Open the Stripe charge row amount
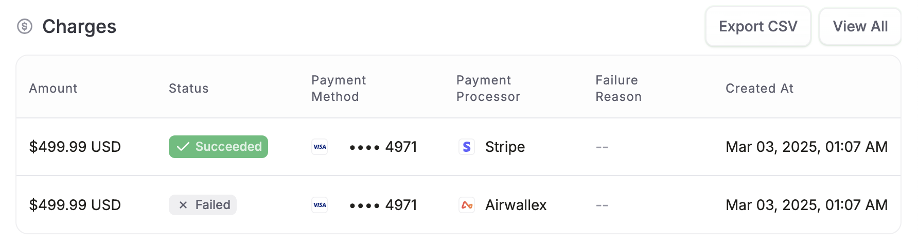The height and width of the screenshot is (242, 918). (x=75, y=147)
